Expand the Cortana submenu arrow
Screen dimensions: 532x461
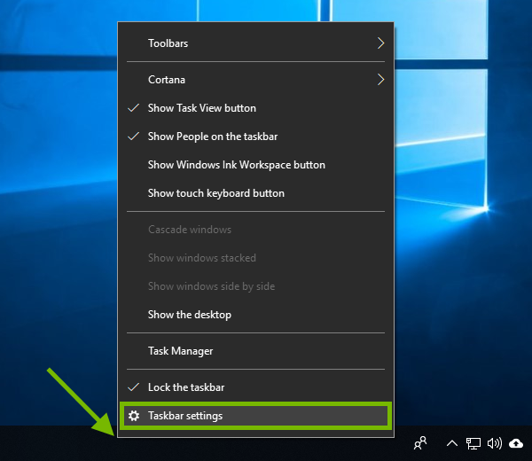coord(380,80)
